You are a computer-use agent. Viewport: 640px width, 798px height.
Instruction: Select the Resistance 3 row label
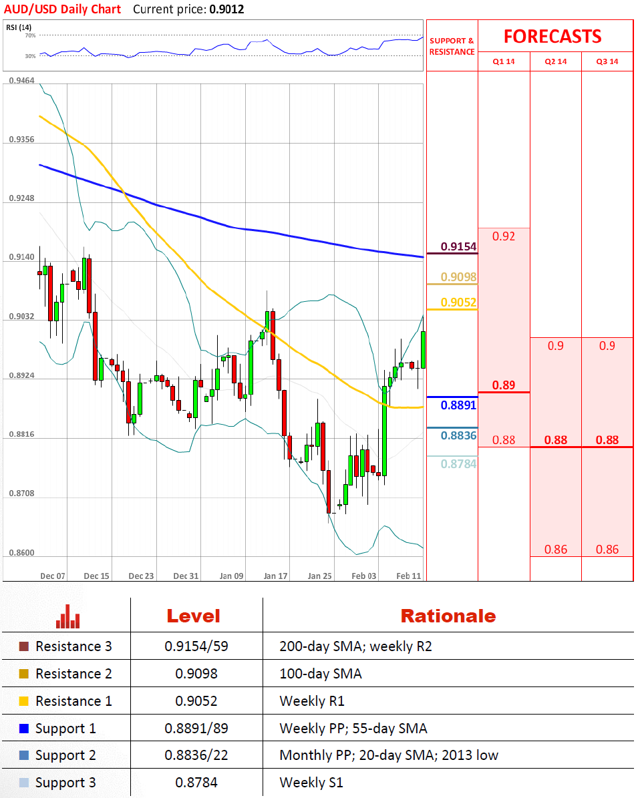coord(74,646)
